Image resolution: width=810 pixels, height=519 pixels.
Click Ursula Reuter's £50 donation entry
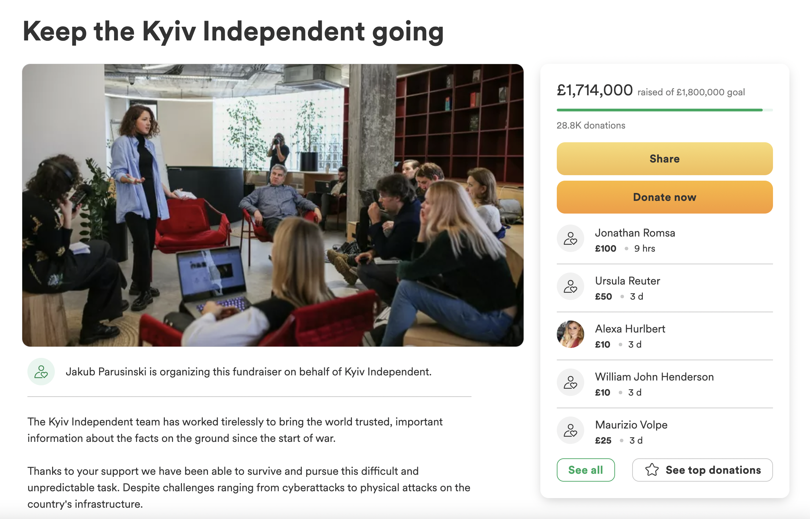[664, 288]
